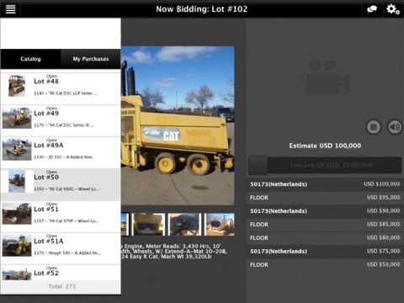View the second photo thumbnail

[x=148, y=225]
